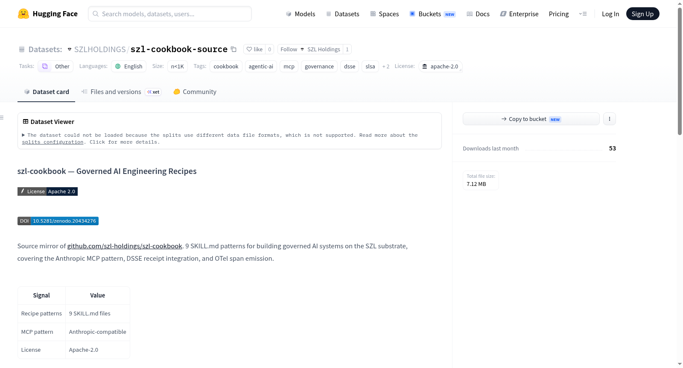Switch to Files and versions tab
This screenshot has width=683, height=368.
click(121, 92)
